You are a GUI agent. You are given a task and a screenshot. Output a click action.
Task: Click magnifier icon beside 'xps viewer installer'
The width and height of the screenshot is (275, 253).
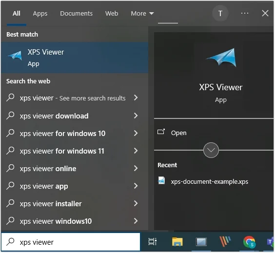[10, 203]
